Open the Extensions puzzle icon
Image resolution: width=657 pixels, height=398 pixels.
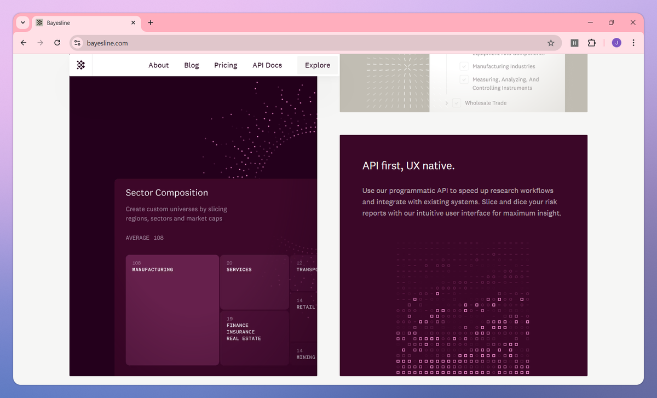pos(592,43)
